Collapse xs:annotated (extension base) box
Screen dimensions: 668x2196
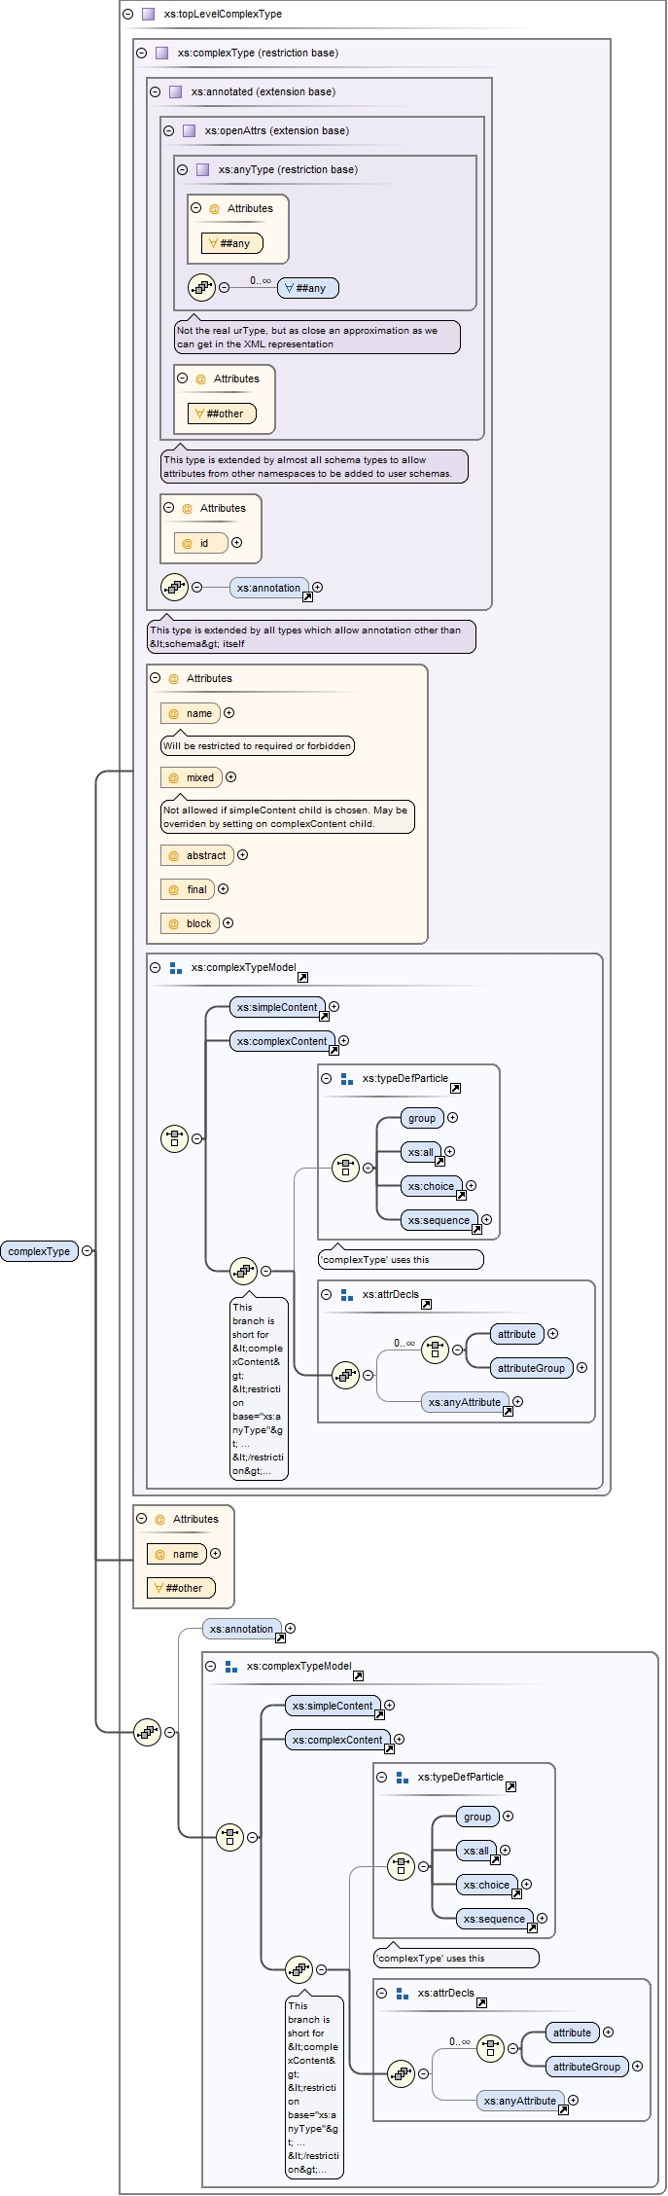156,91
